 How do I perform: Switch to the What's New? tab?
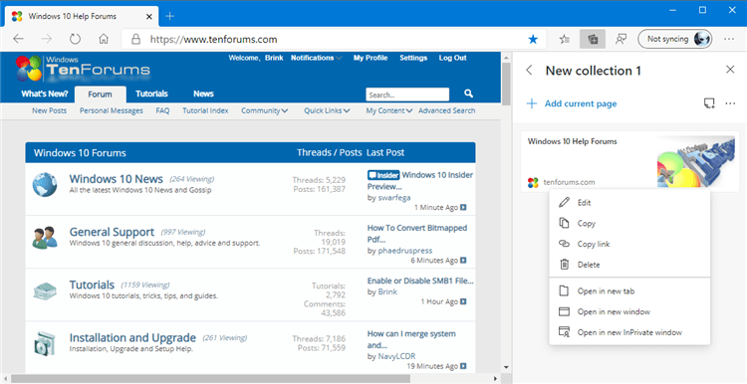45,94
